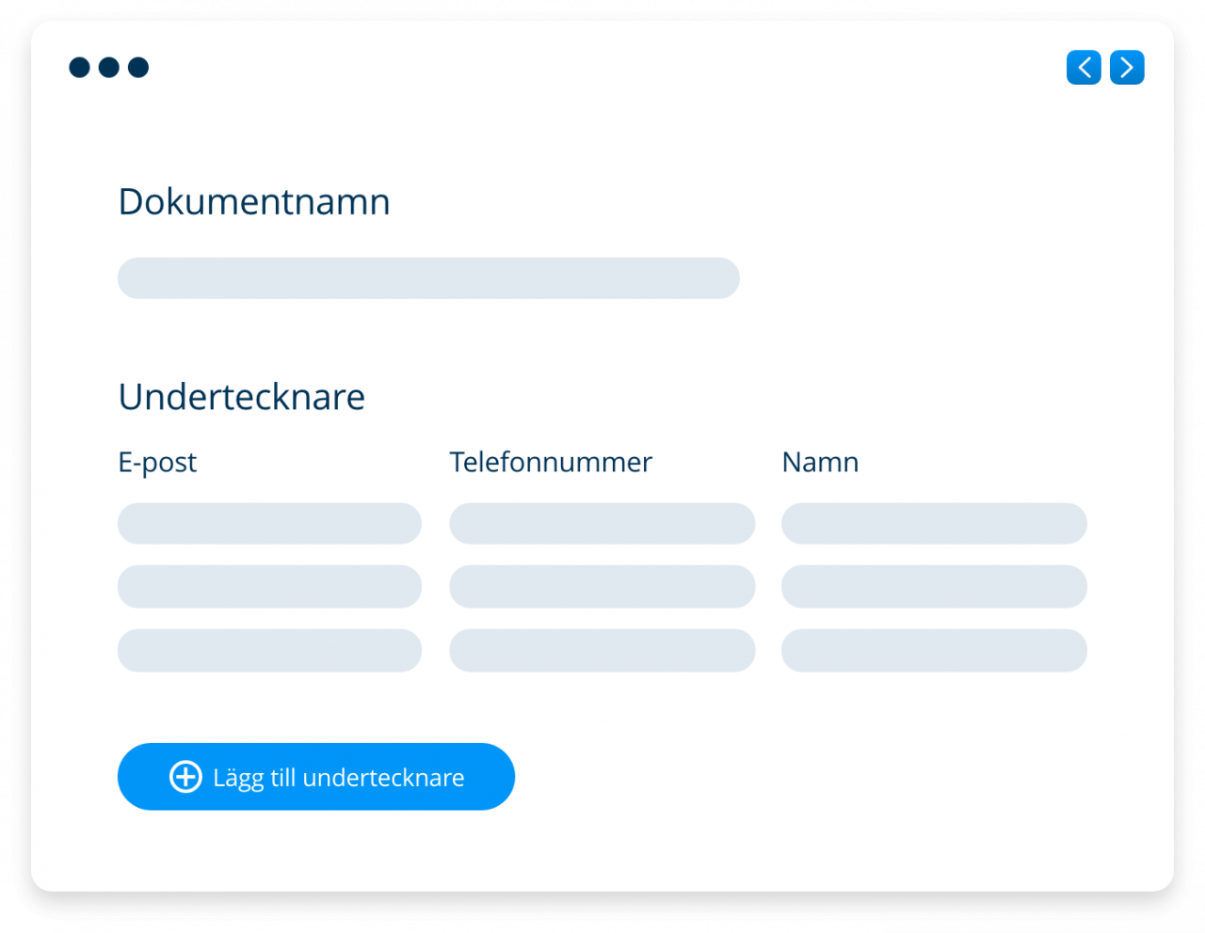
Task: Select the plus icon on Lägg till undertecknare
Action: pos(185,777)
